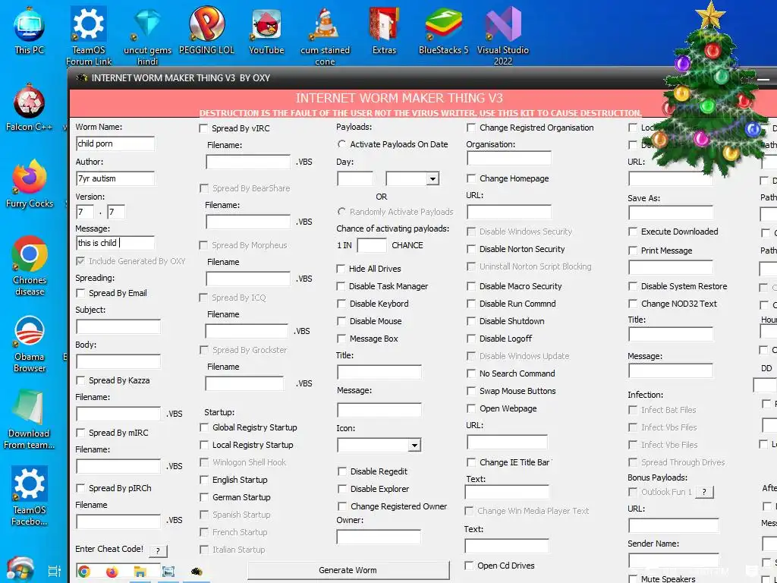Click the Sender Name input field
This screenshot has width=777, height=583.
(674, 561)
